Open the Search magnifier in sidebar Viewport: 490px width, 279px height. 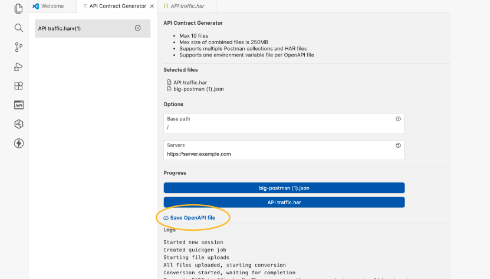click(18, 28)
